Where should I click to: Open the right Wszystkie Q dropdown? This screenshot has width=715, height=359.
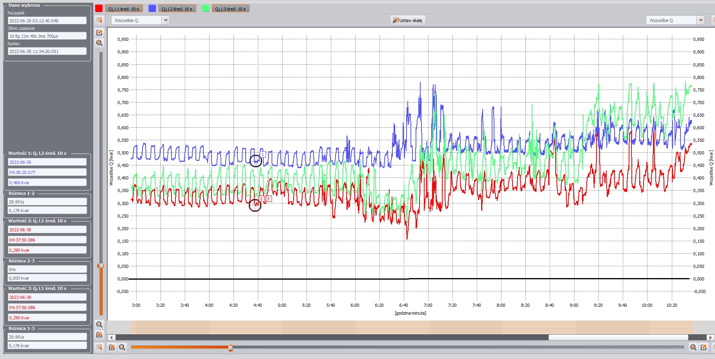pos(700,20)
